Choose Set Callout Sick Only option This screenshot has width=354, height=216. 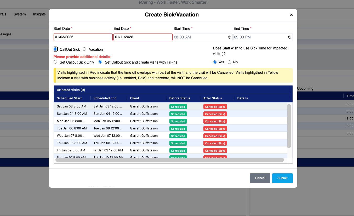pyautogui.click(x=55, y=62)
